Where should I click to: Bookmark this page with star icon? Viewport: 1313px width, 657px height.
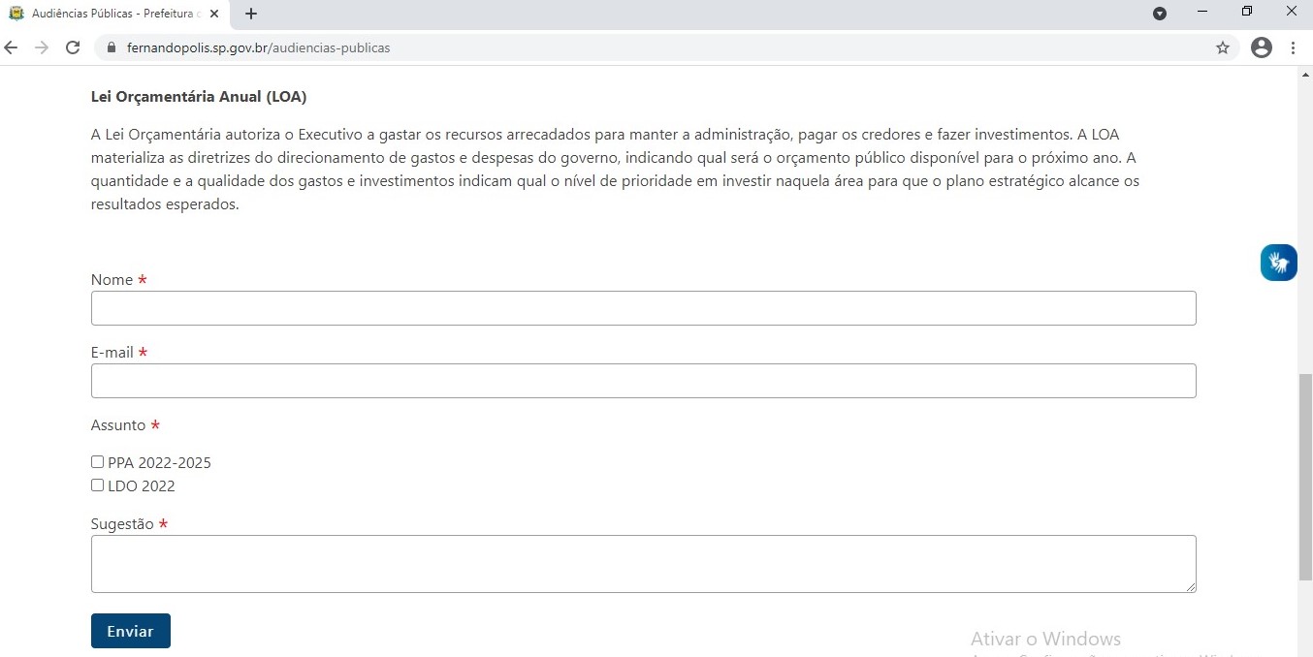coord(1222,47)
